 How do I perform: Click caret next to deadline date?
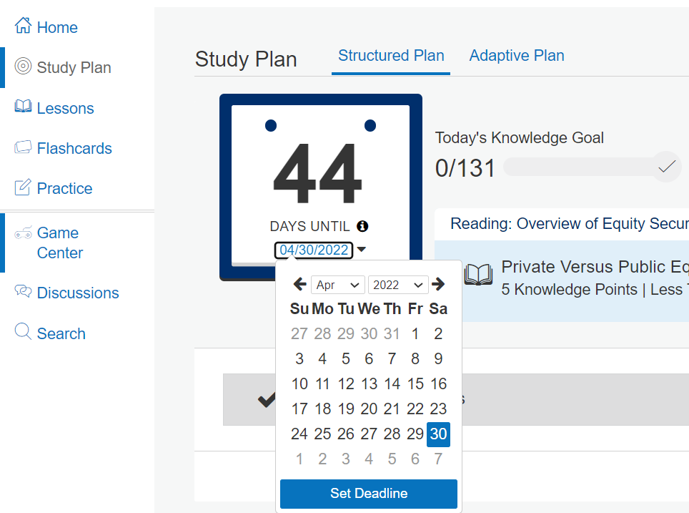click(361, 250)
